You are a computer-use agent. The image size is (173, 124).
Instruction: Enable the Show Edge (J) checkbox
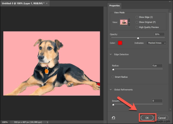(x=137, y=17)
